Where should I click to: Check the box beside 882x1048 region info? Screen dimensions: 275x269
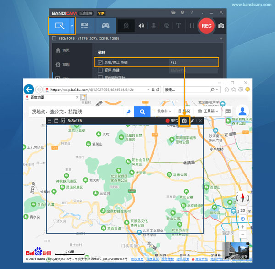point(54,39)
